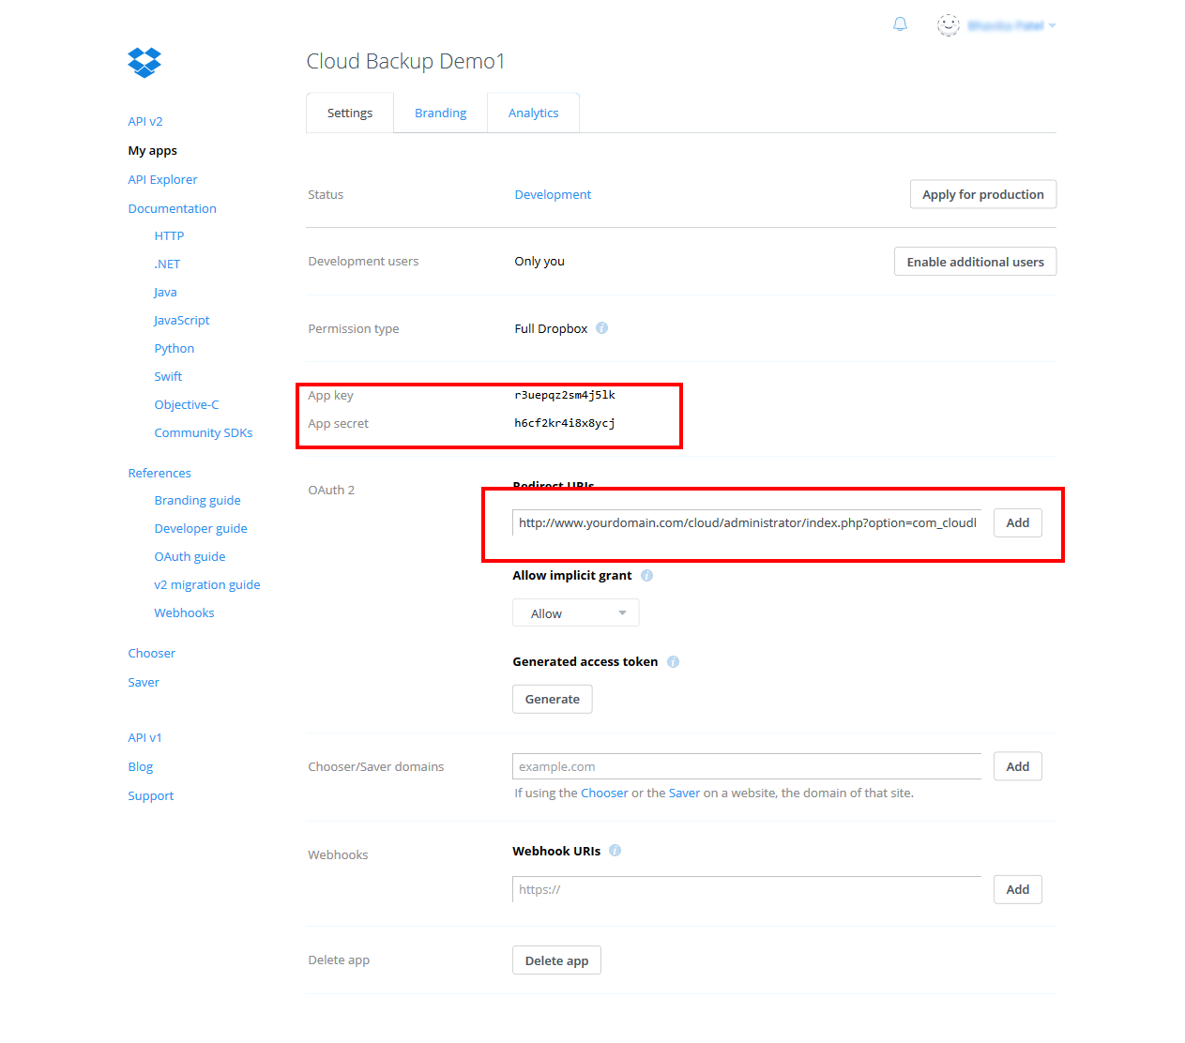1185x1043 pixels.
Task: Open Java documentation link
Action: (x=165, y=293)
